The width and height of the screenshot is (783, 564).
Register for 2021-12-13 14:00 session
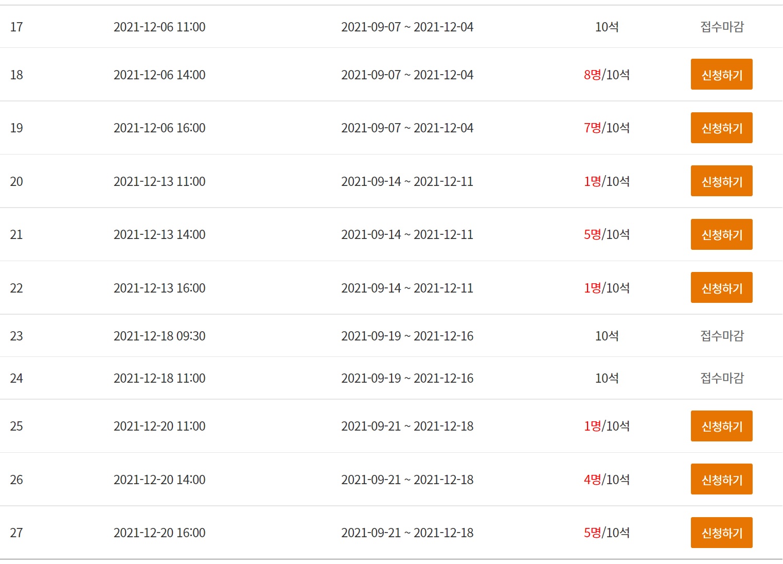pyautogui.click(x=721, y=234)
